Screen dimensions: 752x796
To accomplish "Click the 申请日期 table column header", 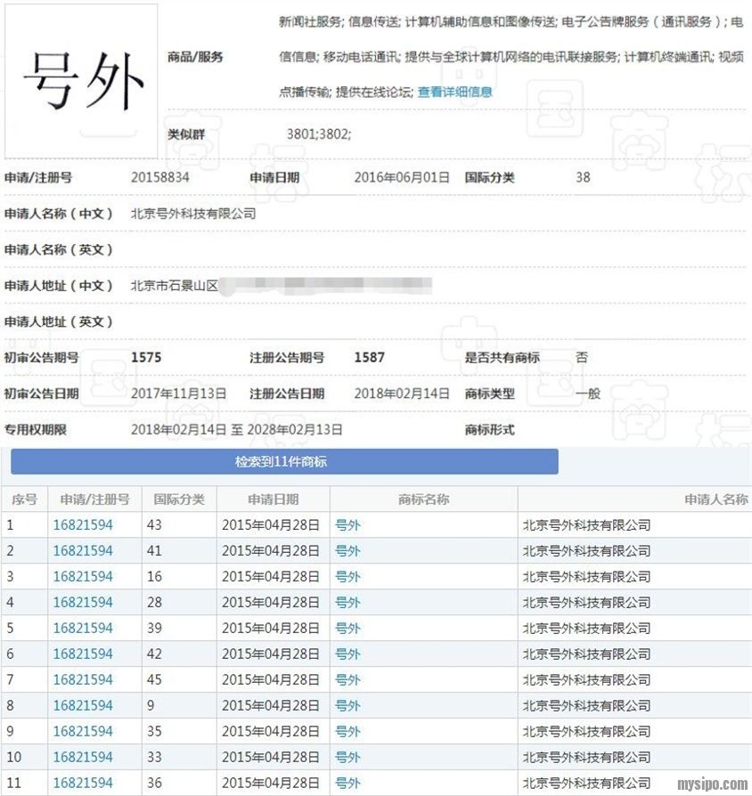I will pyautogui.click(x=274, y=500).
